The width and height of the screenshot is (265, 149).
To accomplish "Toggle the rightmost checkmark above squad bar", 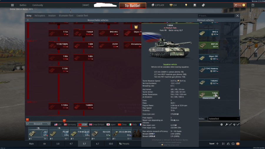I will (x=238, y=125).
